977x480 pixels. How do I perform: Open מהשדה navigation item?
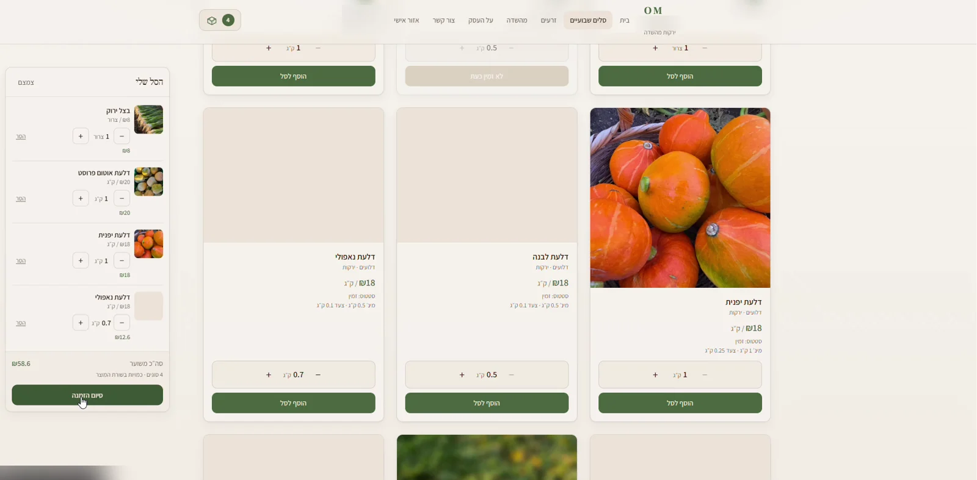pyautogui.click(x=517, y=20)
